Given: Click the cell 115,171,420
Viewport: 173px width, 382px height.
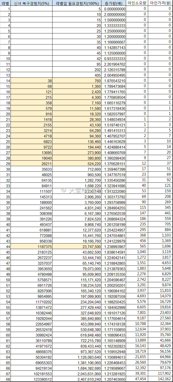Looking at the screenshot, I should (77, 280).
